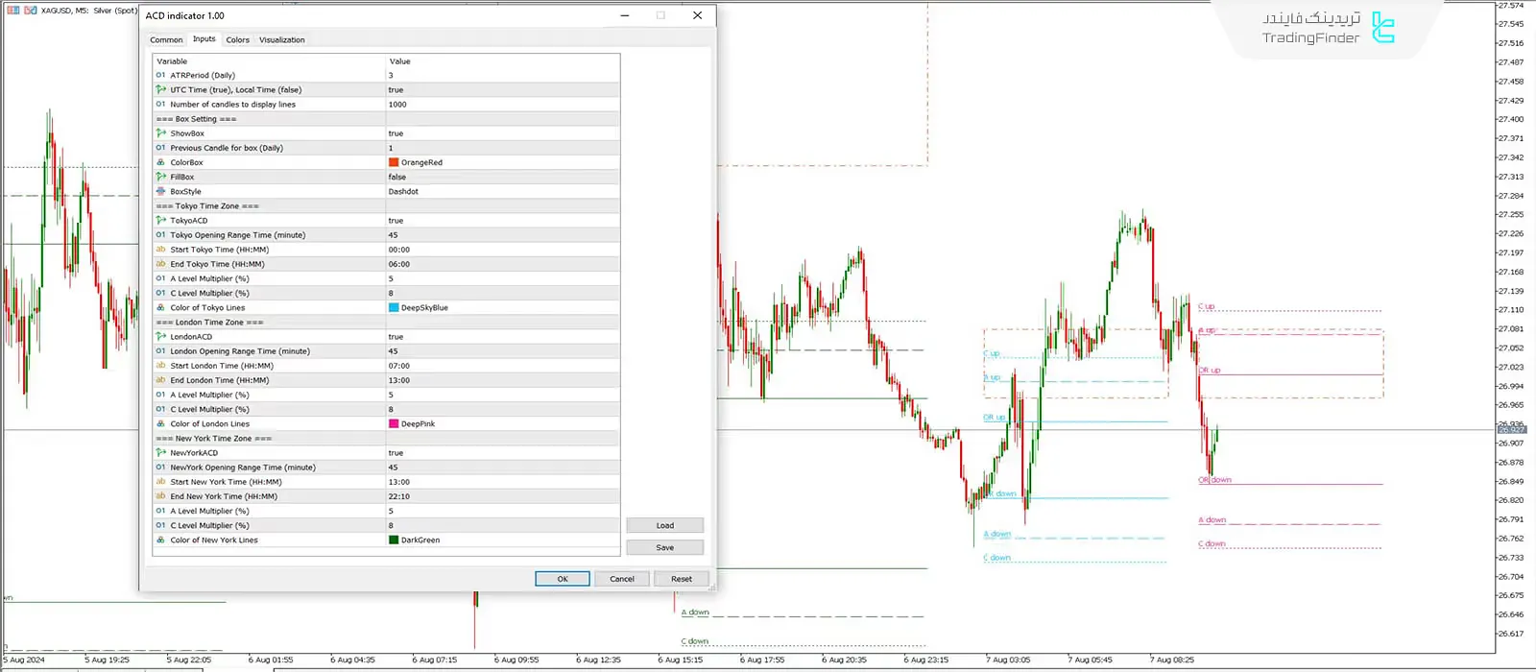
Task: Open the Visualization tab
Action: pos(281,40)
